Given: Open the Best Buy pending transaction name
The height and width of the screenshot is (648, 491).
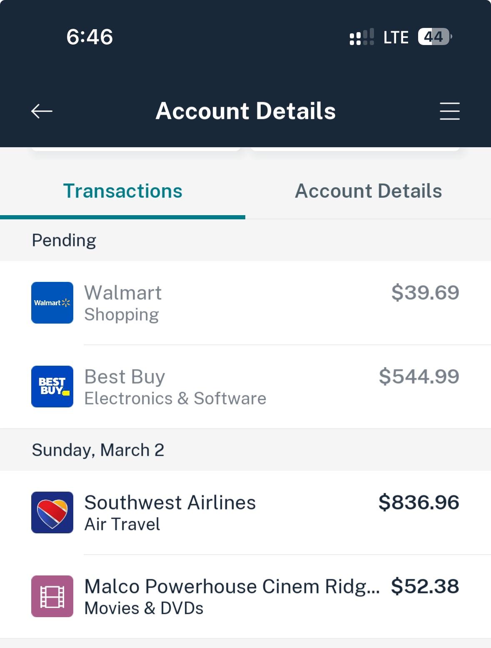Looking at the screenshot, I should pos(125,377).
